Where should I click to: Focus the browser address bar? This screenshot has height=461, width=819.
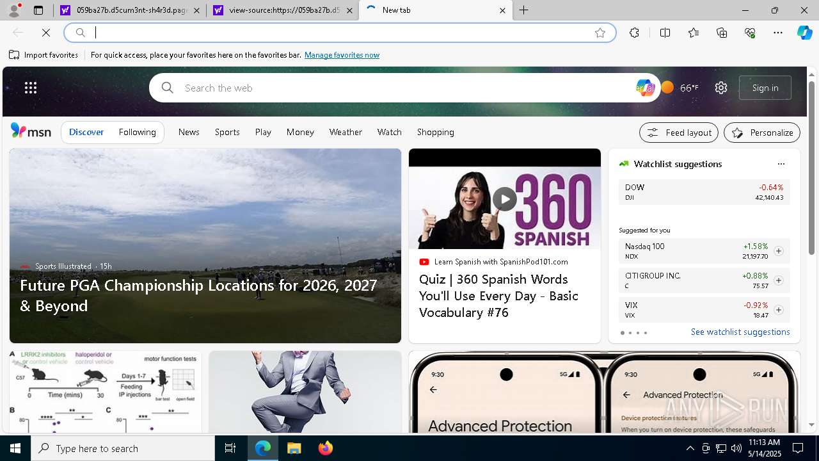pos(340,33)
